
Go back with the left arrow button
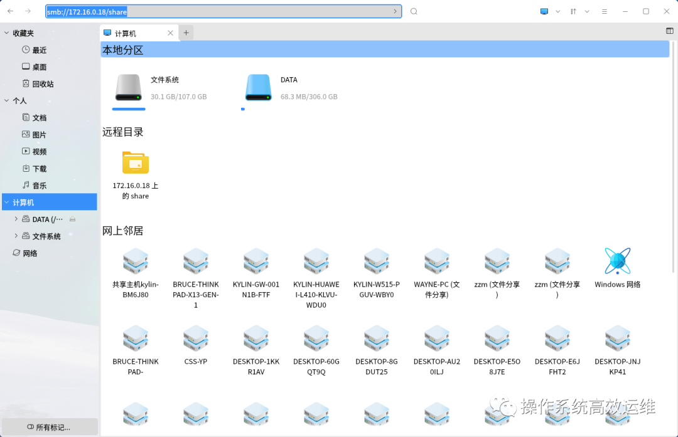(x=11, y=11)
